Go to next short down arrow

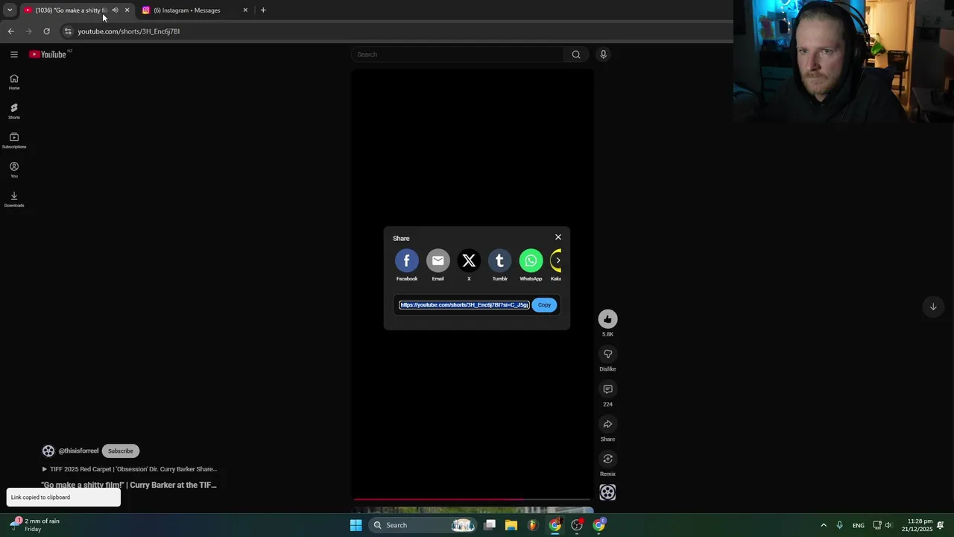click(x=932, y=307)
